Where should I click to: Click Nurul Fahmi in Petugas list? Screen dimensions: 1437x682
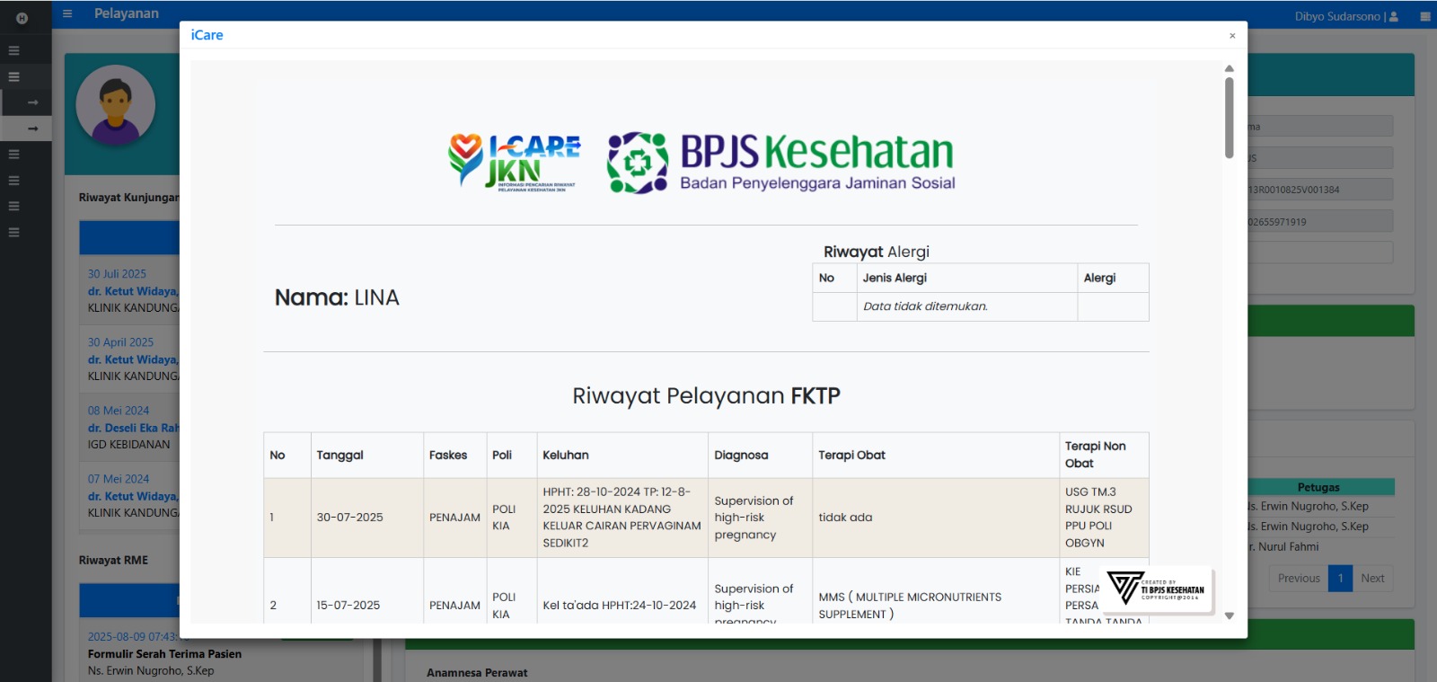pos(1284,546)
